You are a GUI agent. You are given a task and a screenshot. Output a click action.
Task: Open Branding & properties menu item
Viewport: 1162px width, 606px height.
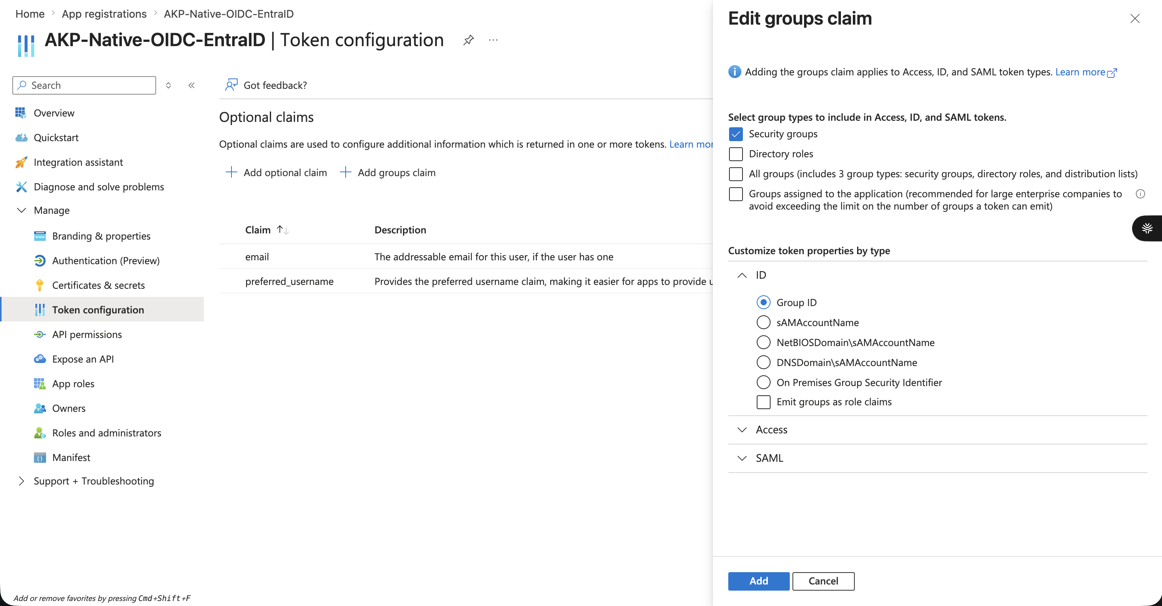pyautogui.click(x=102, y=236)
